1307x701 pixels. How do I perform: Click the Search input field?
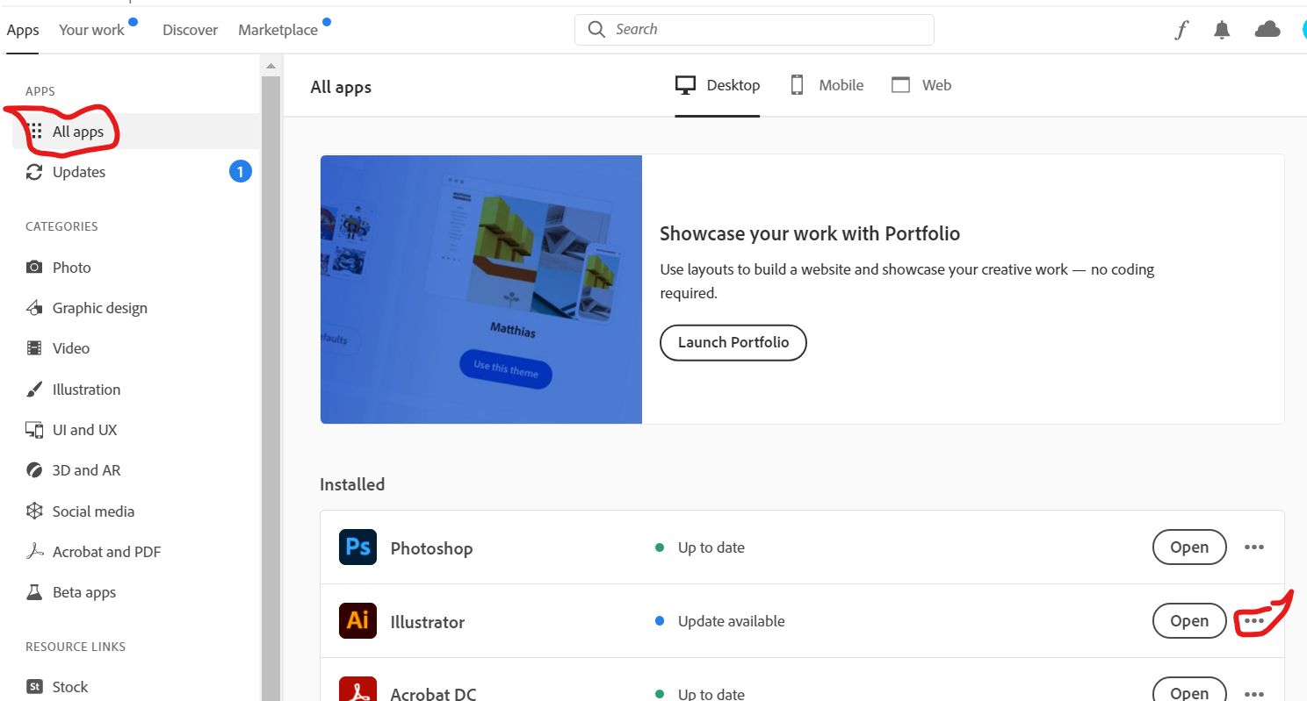pos(764,30)
